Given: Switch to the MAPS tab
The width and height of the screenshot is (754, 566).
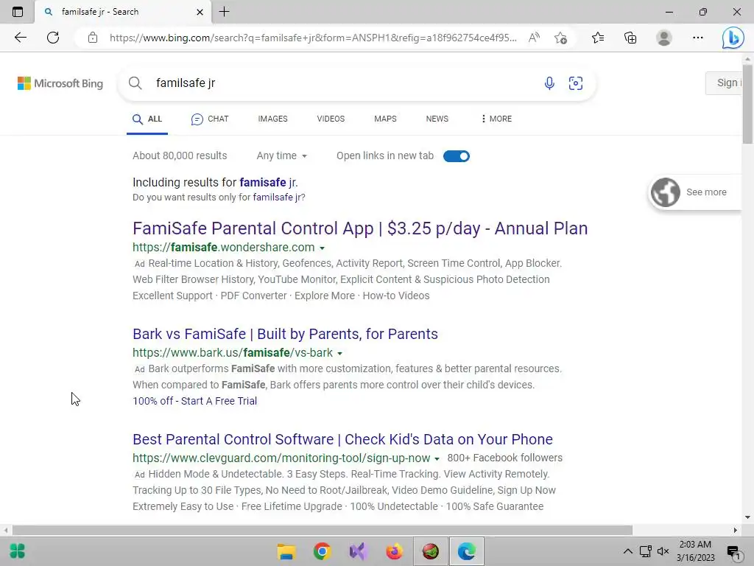Looking at the screenshot, I should [x=385, y=119].
